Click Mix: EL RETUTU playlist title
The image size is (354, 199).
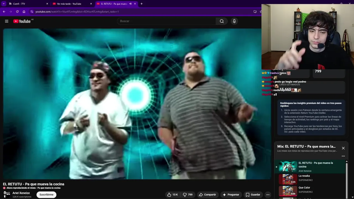(x=306, y=146)
